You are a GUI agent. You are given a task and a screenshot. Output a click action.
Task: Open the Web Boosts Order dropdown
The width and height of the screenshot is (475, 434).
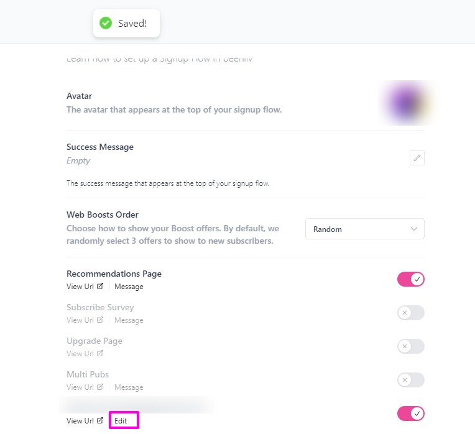coord(364,229)
